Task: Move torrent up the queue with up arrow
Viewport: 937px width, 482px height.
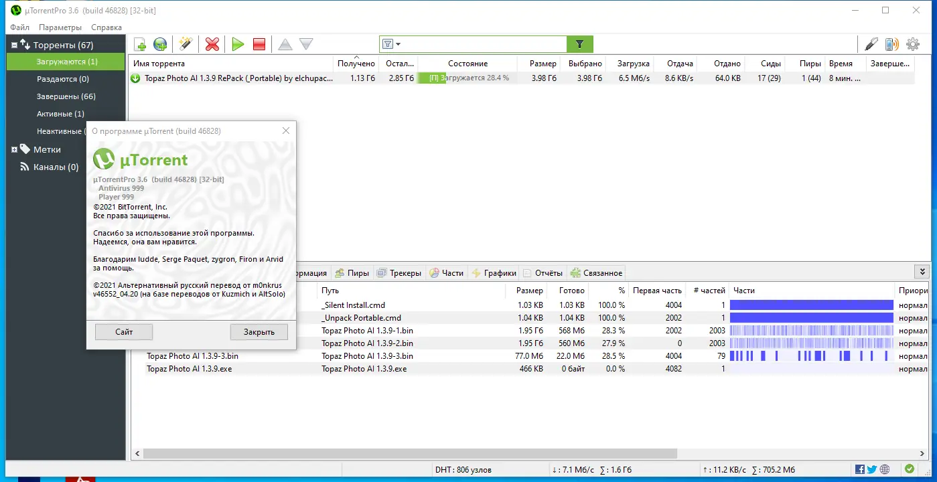Action: [x=285, y=45]
